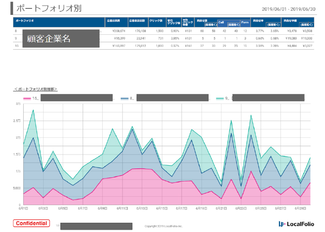Image resolution: width=325 pixels, height=232 pixels.
Task: Click the ＜ポートフォリオ別推移＞ chart heading
Action: 35,89
